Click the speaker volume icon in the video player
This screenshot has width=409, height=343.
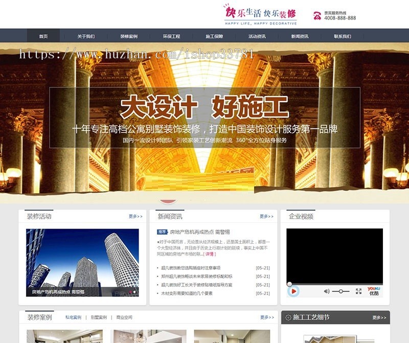326,291
